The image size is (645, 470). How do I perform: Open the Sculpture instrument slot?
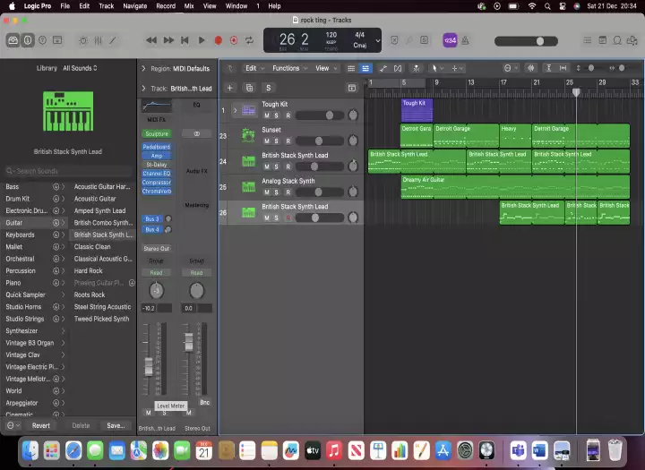point(157,133)
